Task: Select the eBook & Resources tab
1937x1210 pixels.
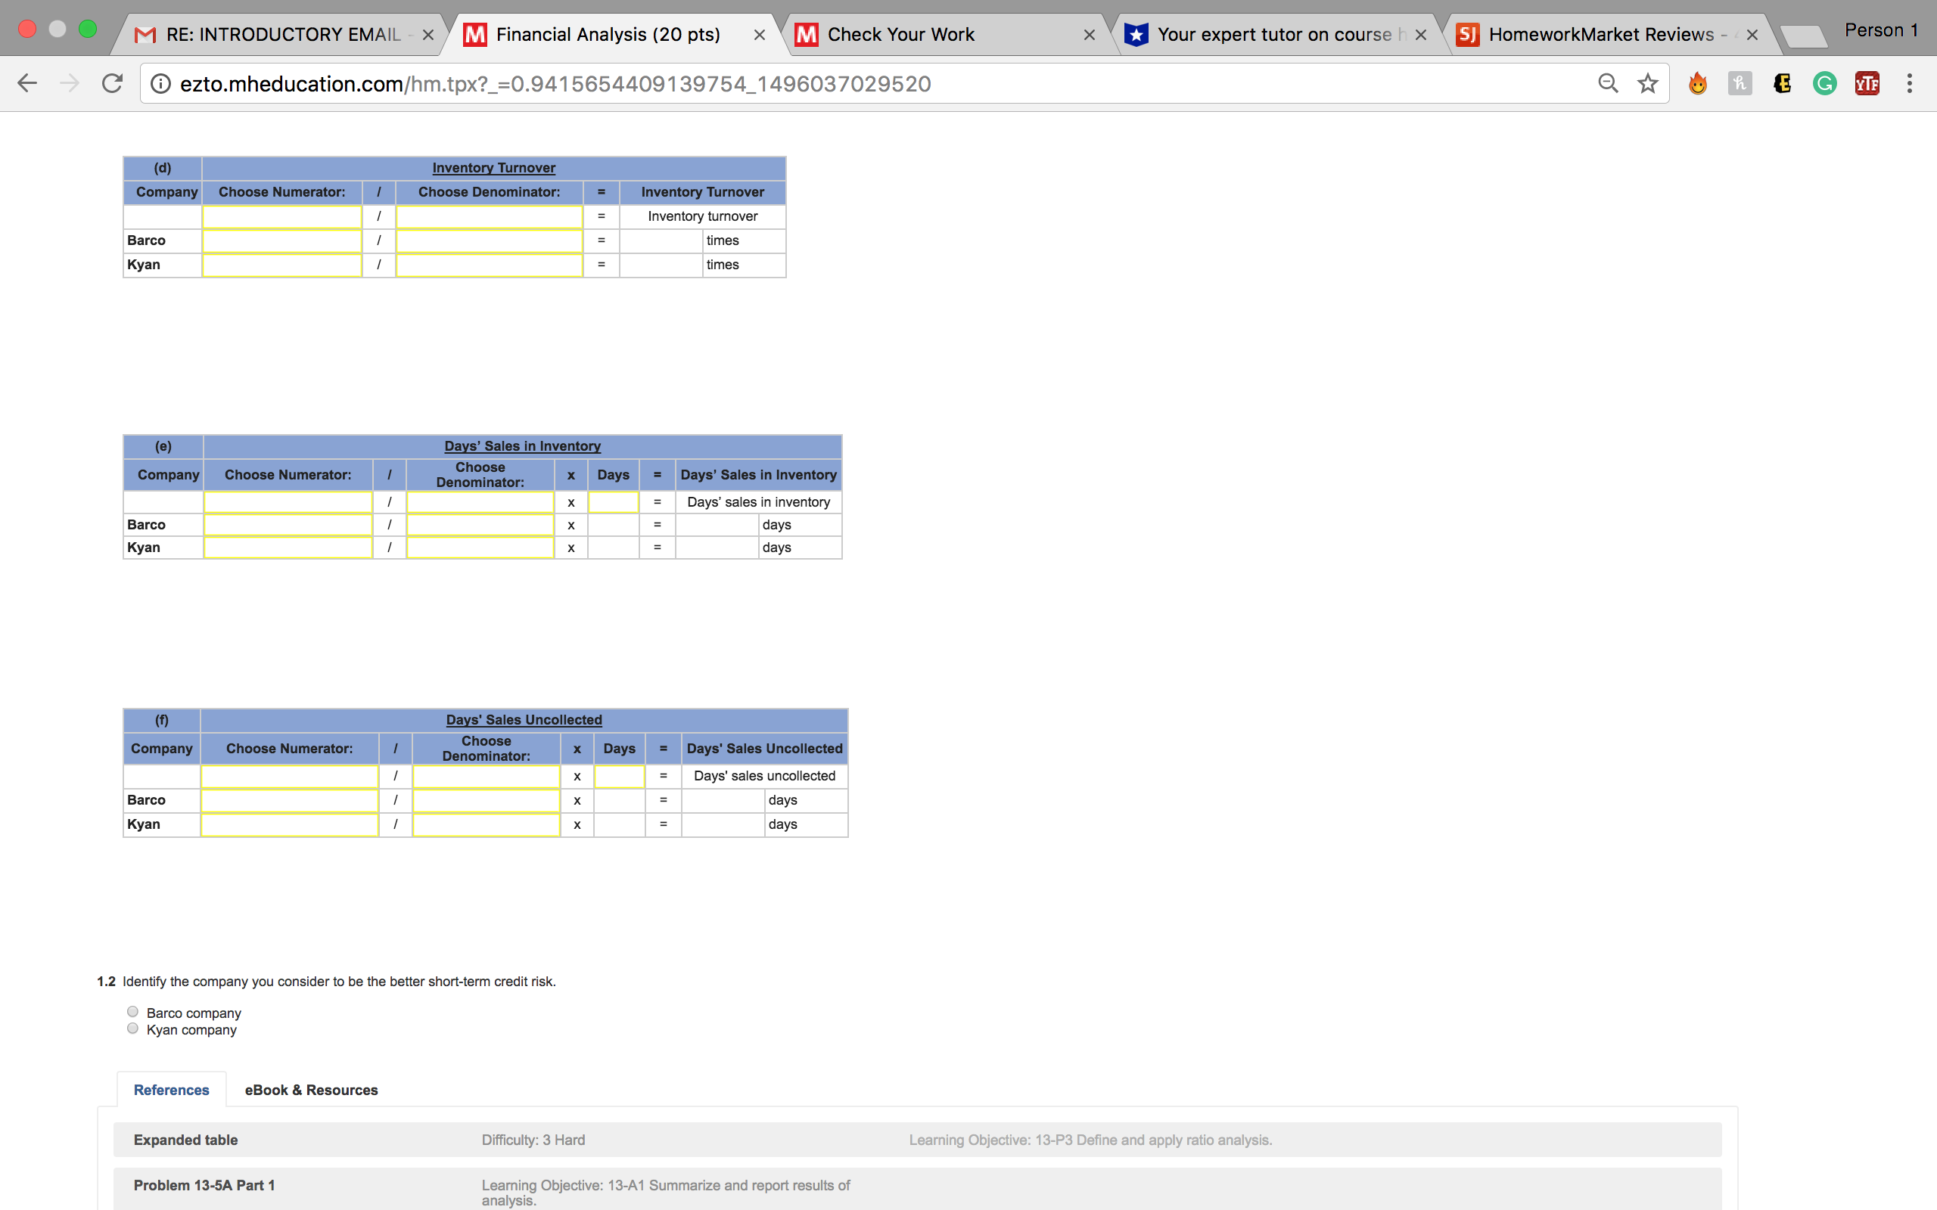Action: point(310,1089)
